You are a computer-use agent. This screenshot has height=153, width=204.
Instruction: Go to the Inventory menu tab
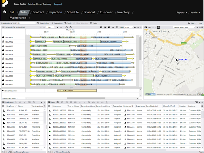pos(123,12)
